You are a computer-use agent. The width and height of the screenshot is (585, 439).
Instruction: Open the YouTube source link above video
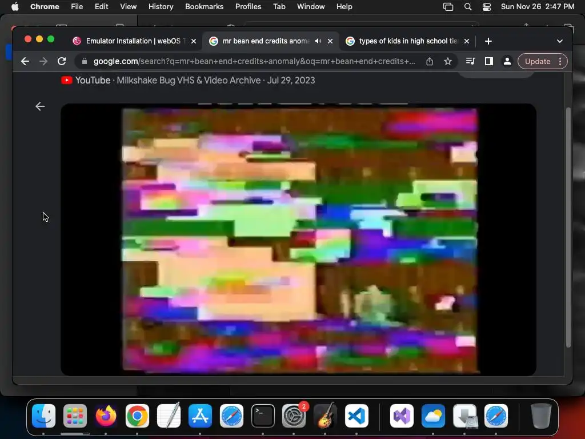point(188,80)
